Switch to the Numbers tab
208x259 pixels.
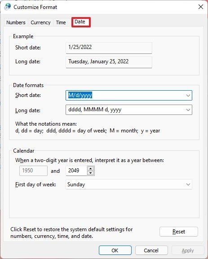(16, 22)
